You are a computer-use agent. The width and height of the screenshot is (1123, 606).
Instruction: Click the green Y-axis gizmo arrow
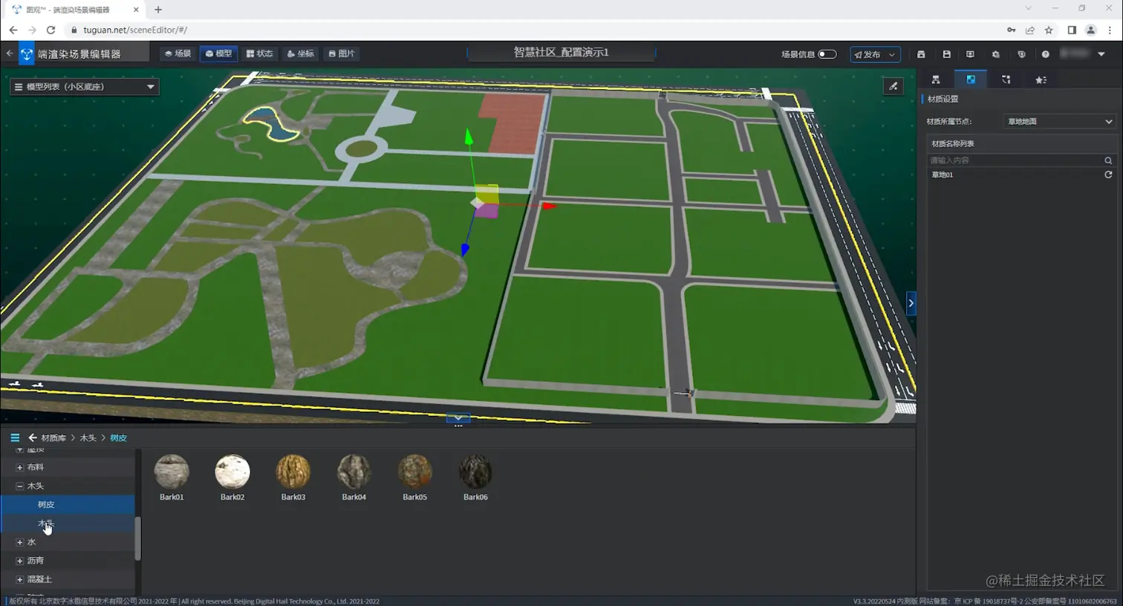click(x=469, y=137)
